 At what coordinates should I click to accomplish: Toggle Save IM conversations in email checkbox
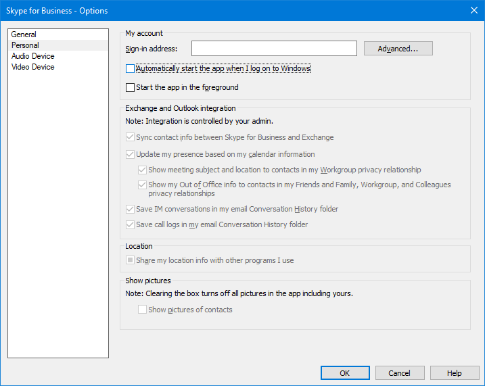point(131,209)
